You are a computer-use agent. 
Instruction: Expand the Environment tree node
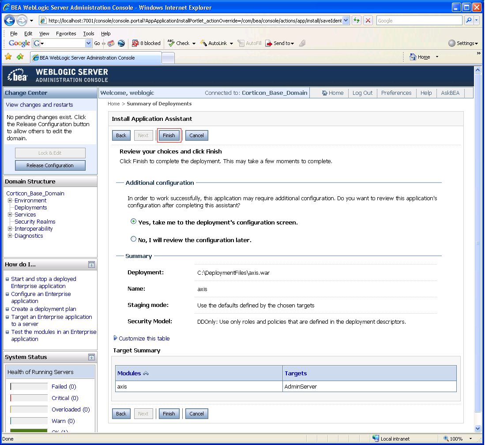click(9, 200)
